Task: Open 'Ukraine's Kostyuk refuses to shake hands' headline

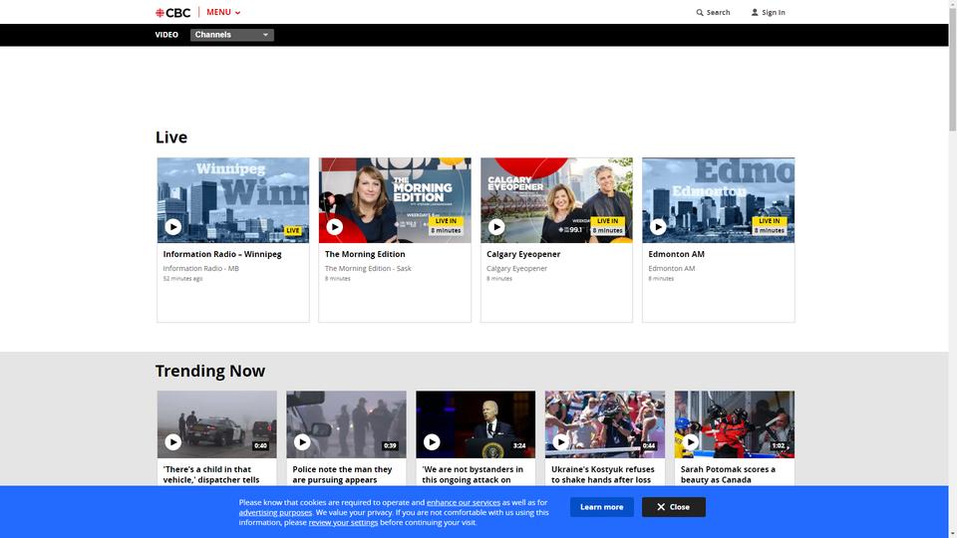Action: (x=603, y=474)
